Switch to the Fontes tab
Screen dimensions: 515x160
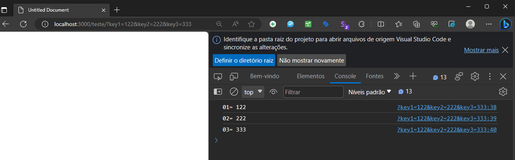coord(375,76)
